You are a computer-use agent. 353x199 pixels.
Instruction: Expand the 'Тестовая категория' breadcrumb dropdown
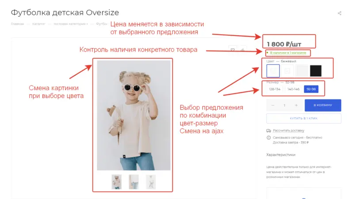pos(71,24)
